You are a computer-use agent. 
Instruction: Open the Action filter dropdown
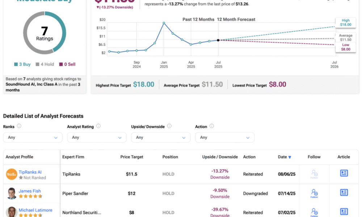click(x=225, y=137)
